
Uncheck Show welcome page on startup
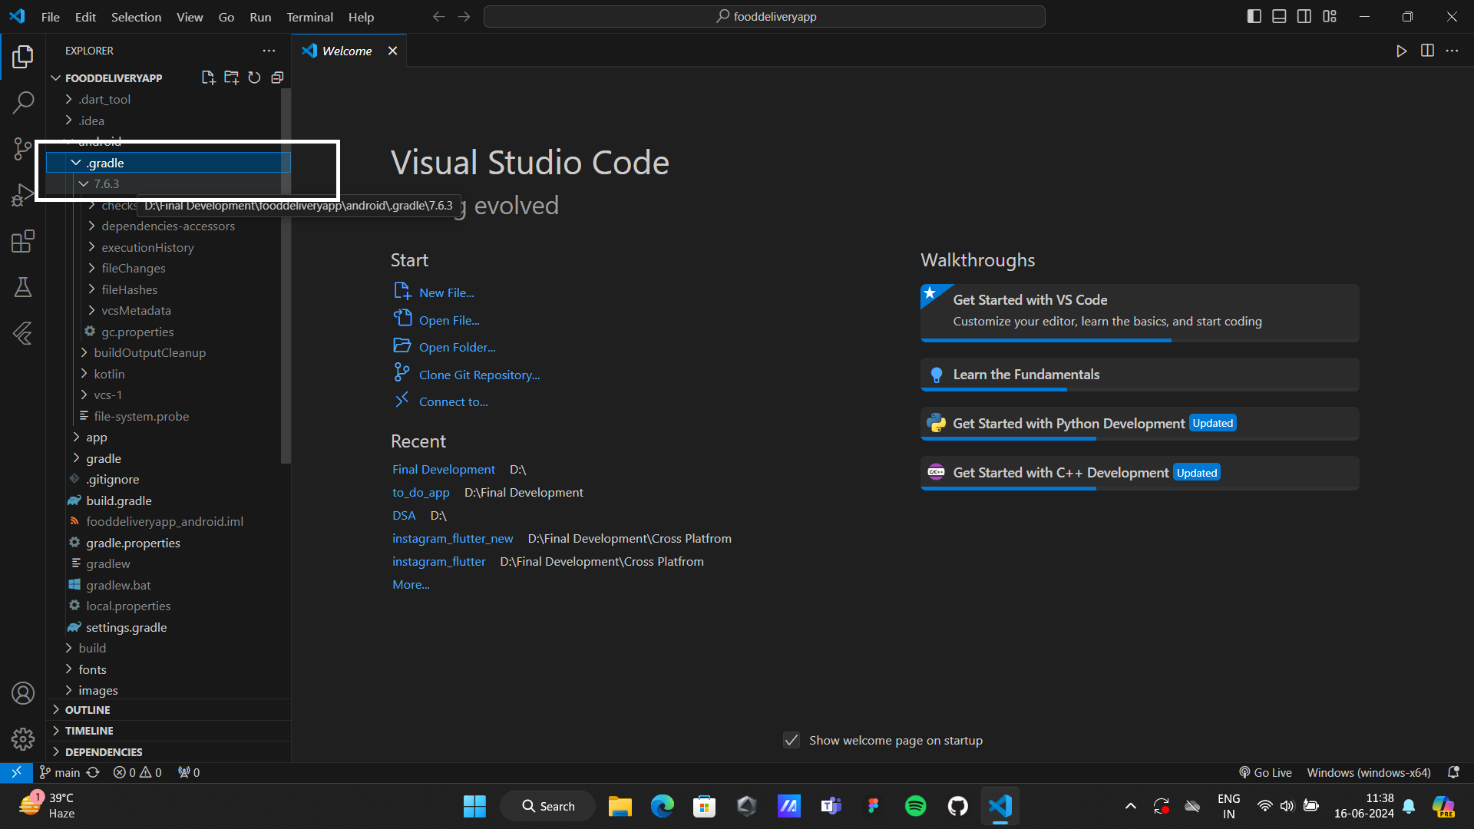click(x=792, y=740)
